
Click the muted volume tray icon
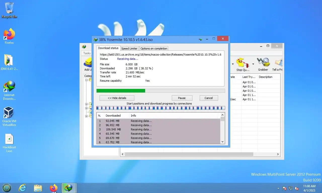click(x=297, y=188)
